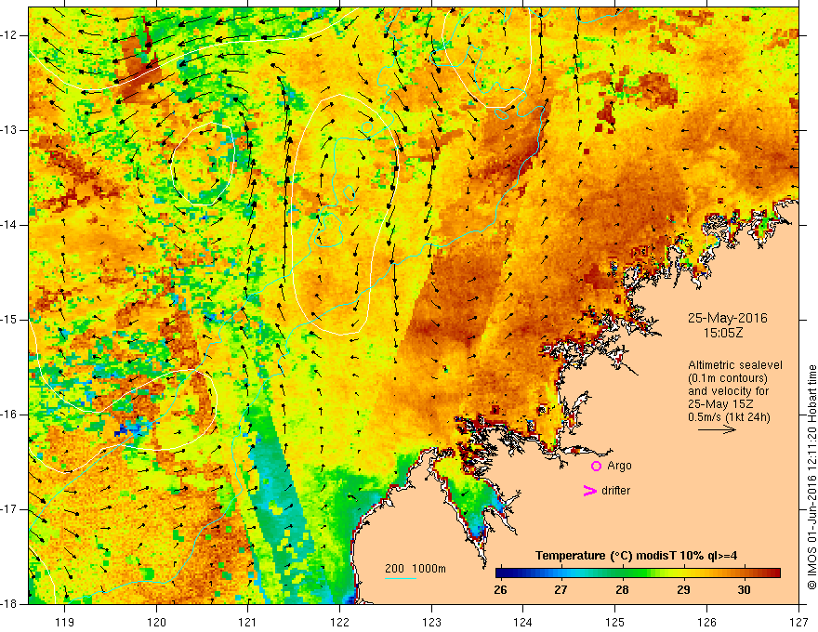This screenshot has width=818, height=632.
Task: Click the 126 longitude axis label
Action: point(706,622)
